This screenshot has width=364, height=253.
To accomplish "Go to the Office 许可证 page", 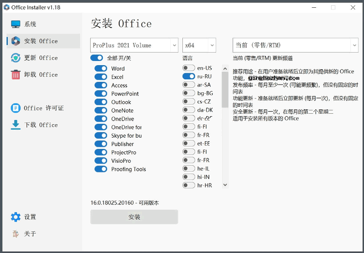I will (43, 108).
